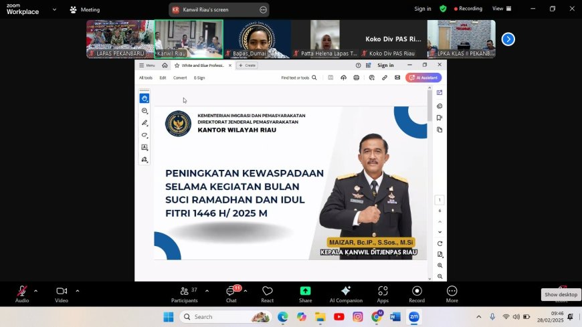Open the Chat panel

click(x=231, y=294)
